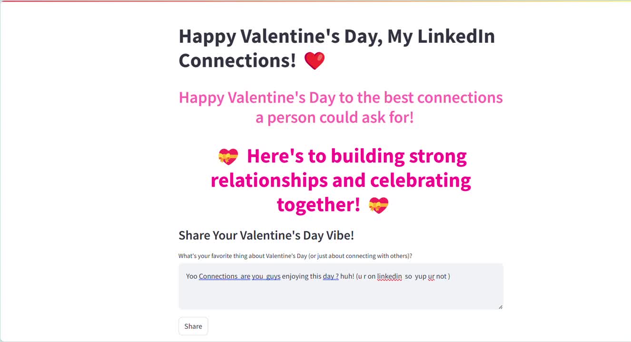Place cursor on "huh!" in the message
631x342 pixels.
coord(347,276)
